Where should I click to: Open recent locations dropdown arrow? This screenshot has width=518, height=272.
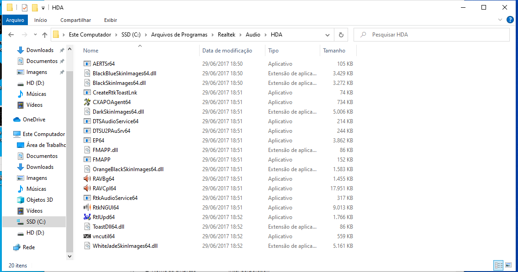point(35,35)
